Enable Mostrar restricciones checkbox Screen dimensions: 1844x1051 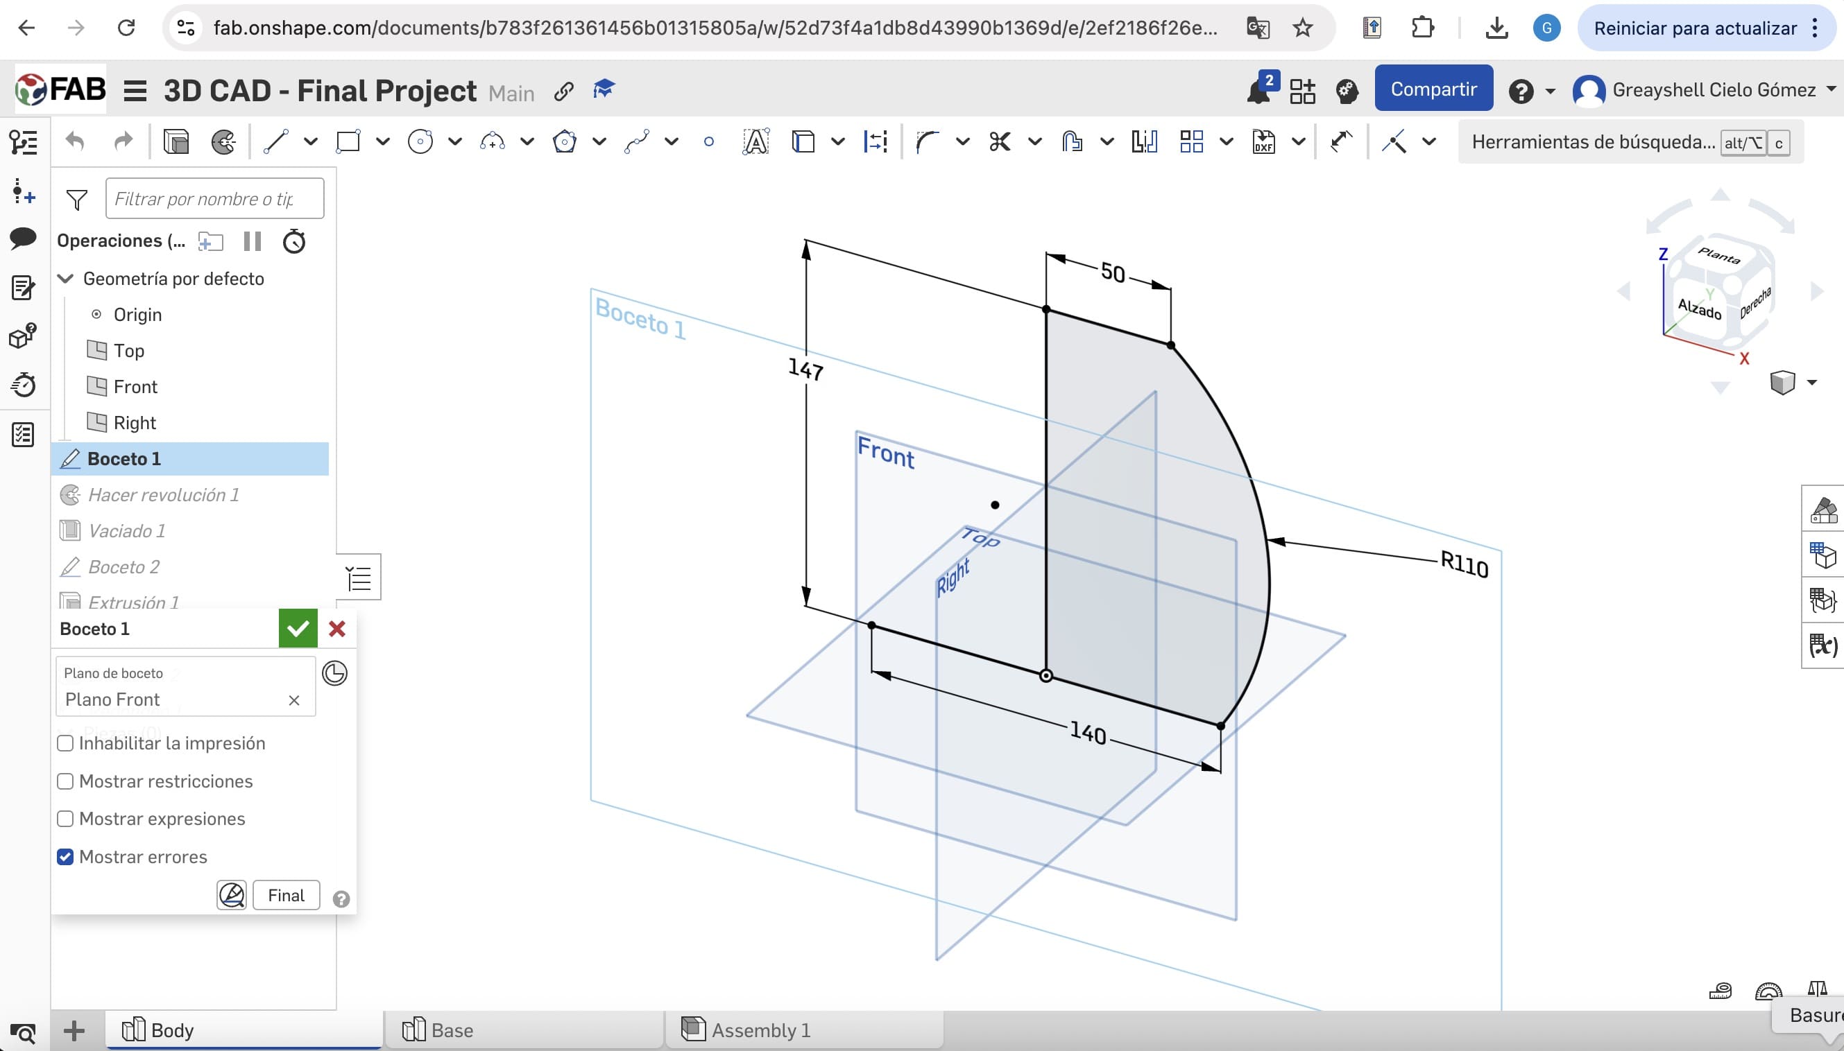point(66,781)
